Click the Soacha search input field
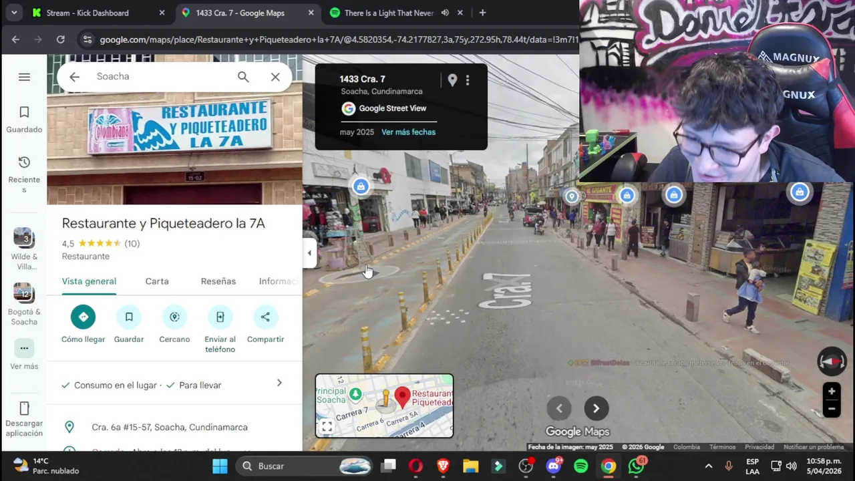 click(160, 77)
